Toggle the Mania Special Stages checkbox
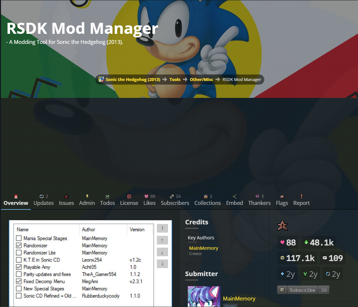 pos(19,238)
